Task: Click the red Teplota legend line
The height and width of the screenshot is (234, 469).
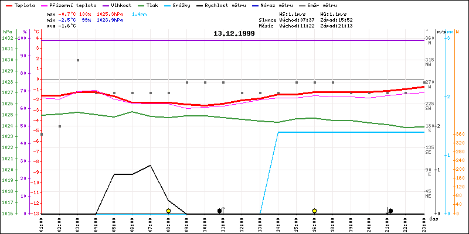Action: 6,5
